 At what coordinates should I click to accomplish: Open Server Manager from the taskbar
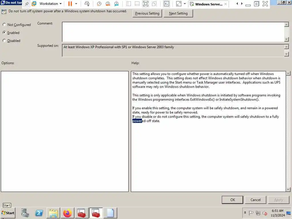(x=25, y=213)
